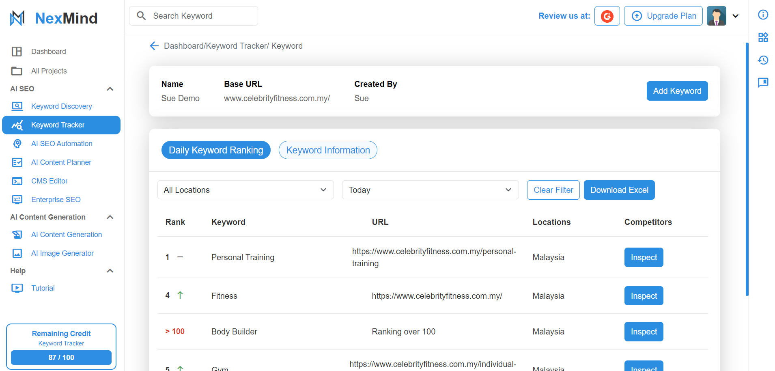Click the 87 / 100 remaining credit bar
Screen dimensions: 775x371
tap(61, 358)
